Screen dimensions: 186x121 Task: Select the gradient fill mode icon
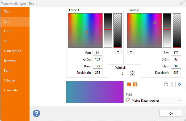[135, 84]
